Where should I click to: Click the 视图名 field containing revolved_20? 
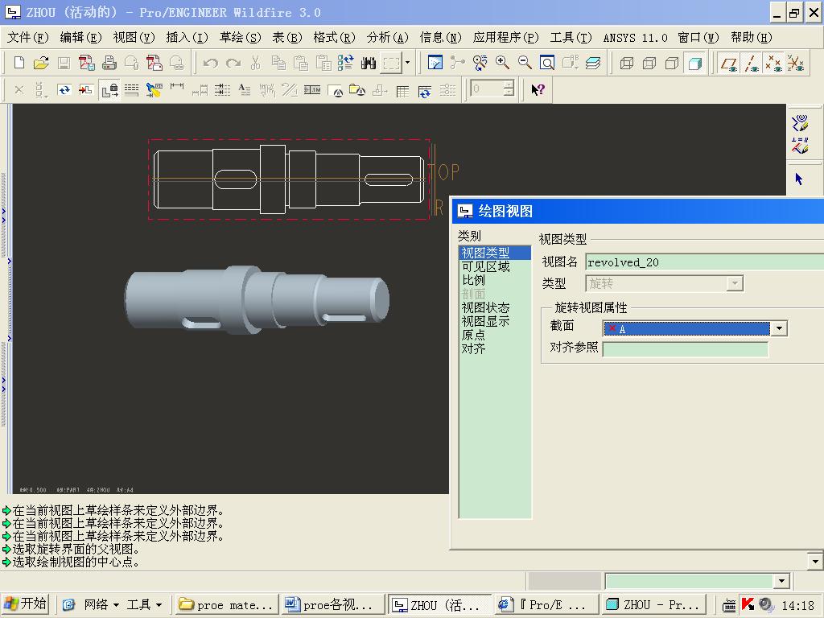tap(704, 262)
